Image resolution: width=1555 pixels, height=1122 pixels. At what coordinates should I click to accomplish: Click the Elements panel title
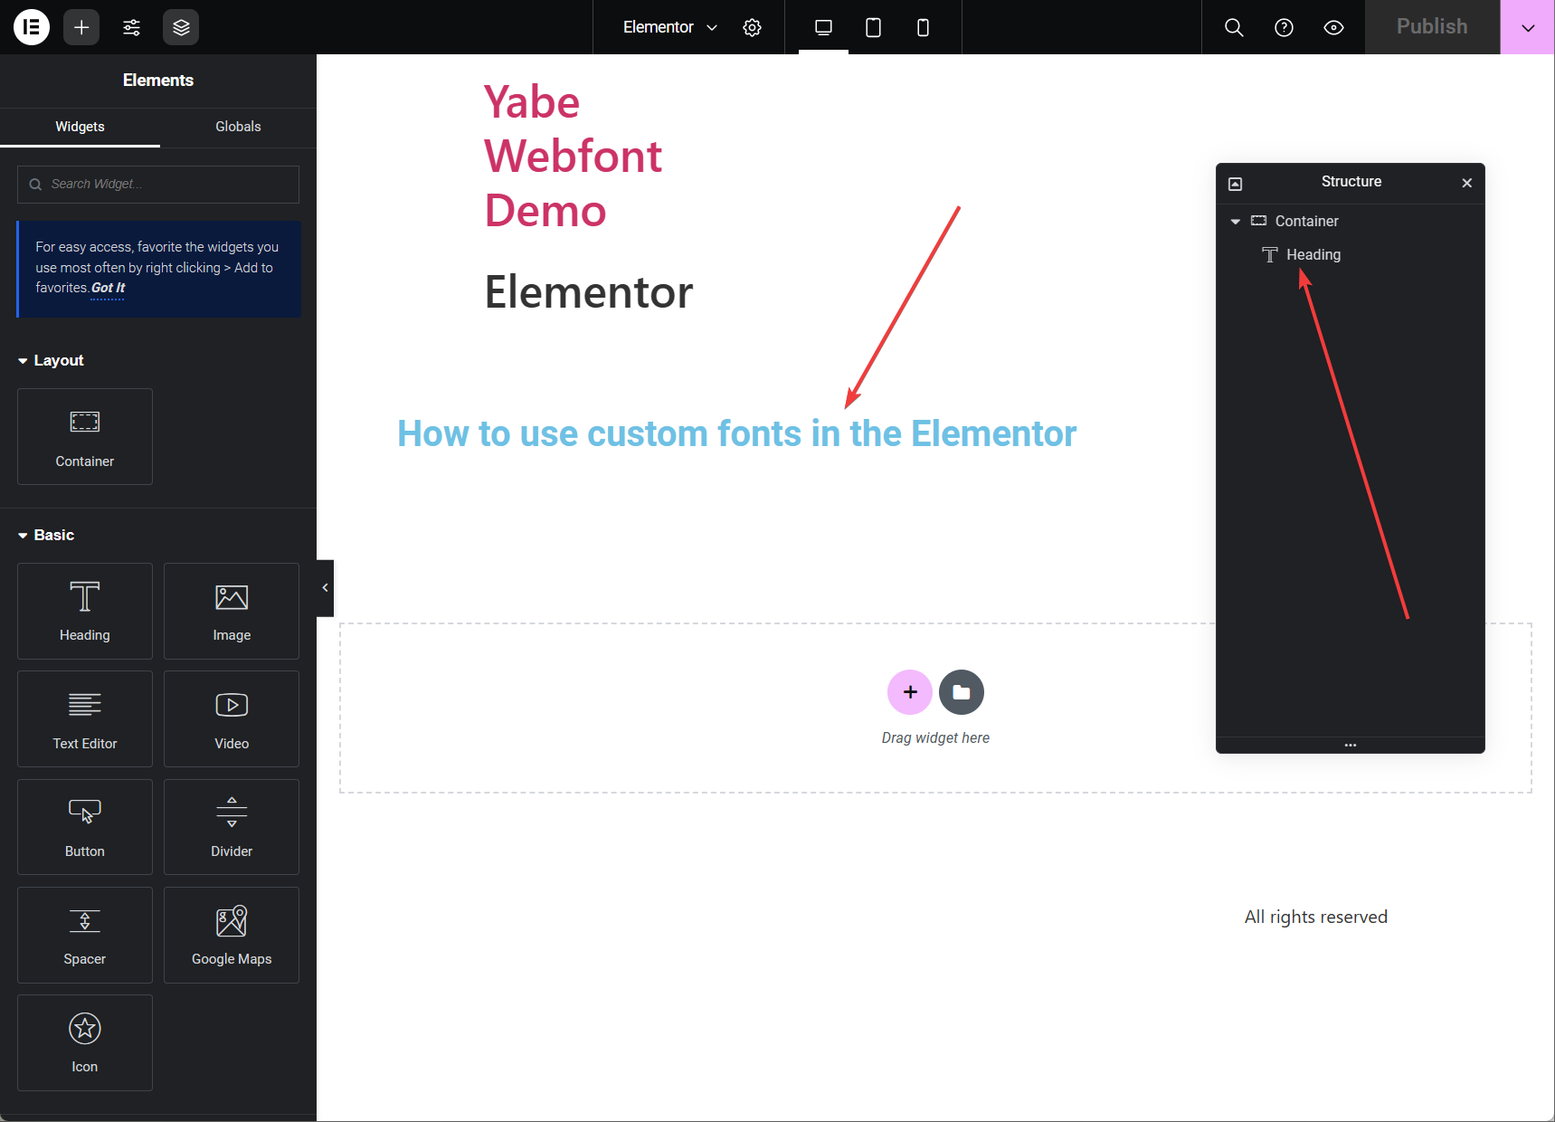click(158, 81)
